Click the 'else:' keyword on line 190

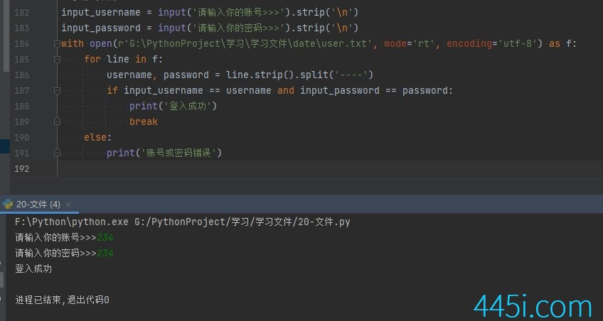(97, 138)
